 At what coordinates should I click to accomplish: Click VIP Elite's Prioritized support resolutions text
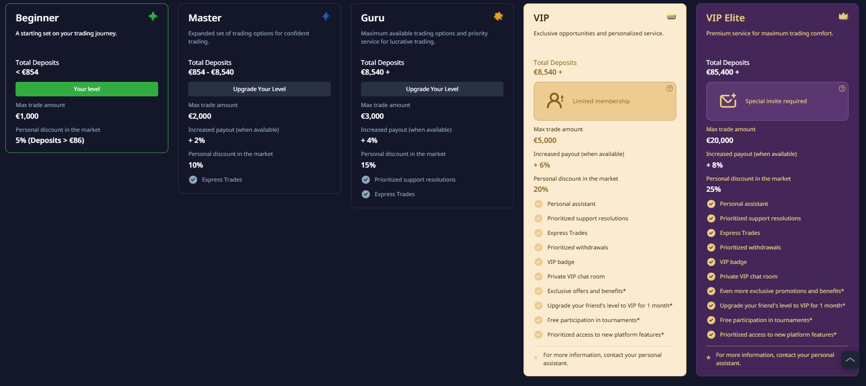pos(760,218)
